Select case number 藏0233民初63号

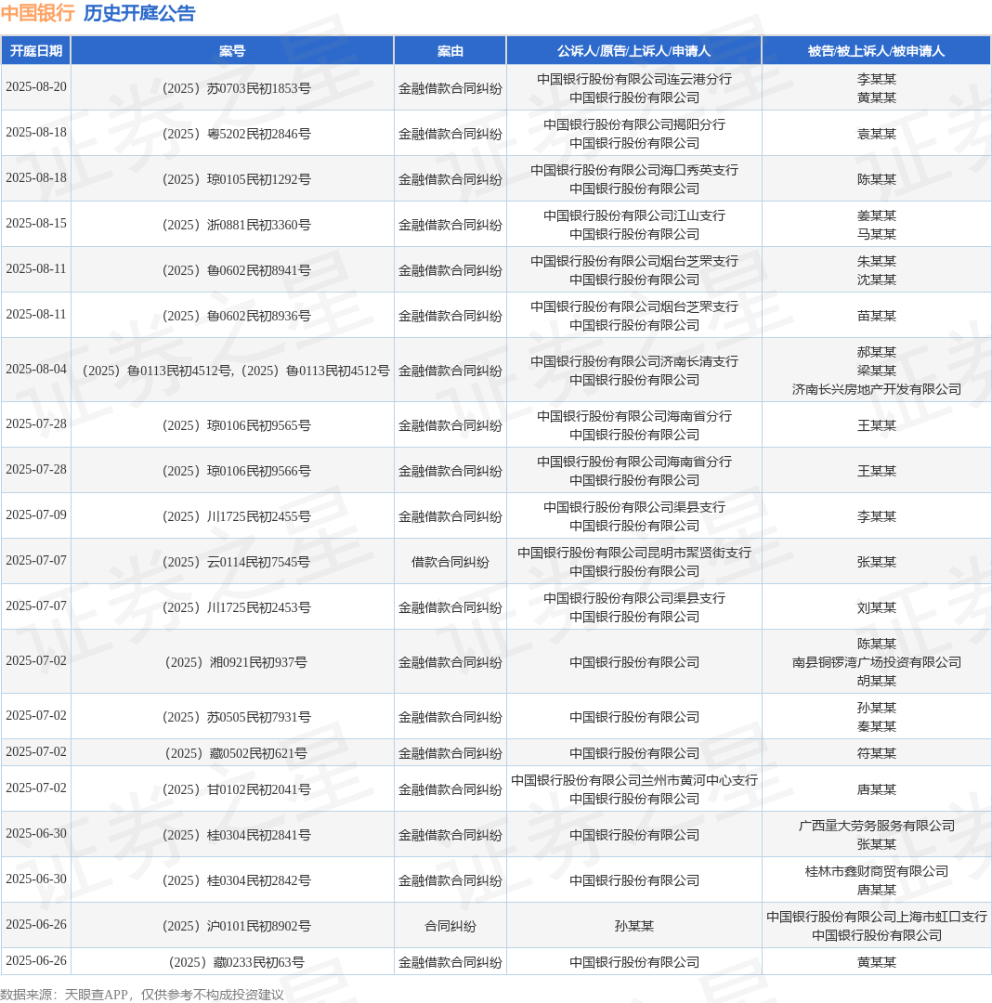pyautogui.click(x=237, y=962)
